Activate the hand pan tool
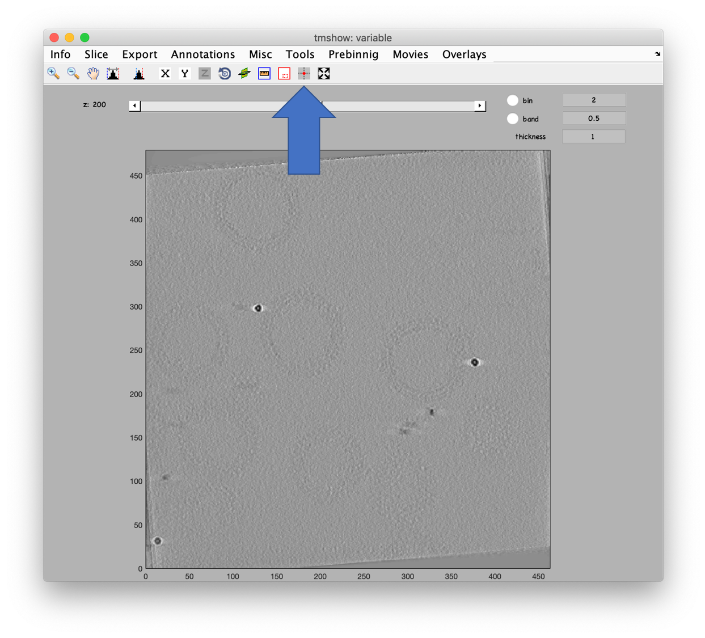Screen dimensions: 705x638 pyautogui.click(x=92, y=73)
